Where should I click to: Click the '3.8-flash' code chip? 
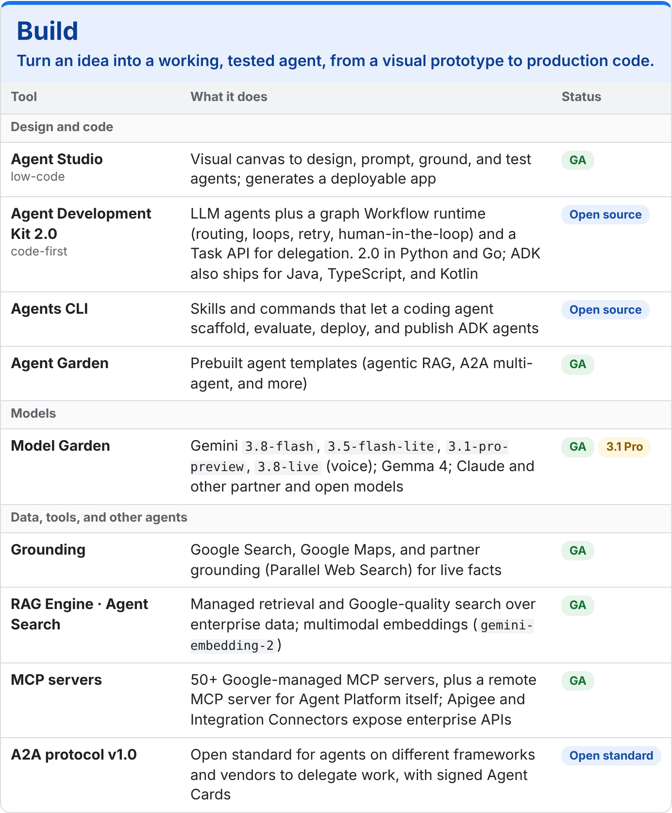click(279, 446)
